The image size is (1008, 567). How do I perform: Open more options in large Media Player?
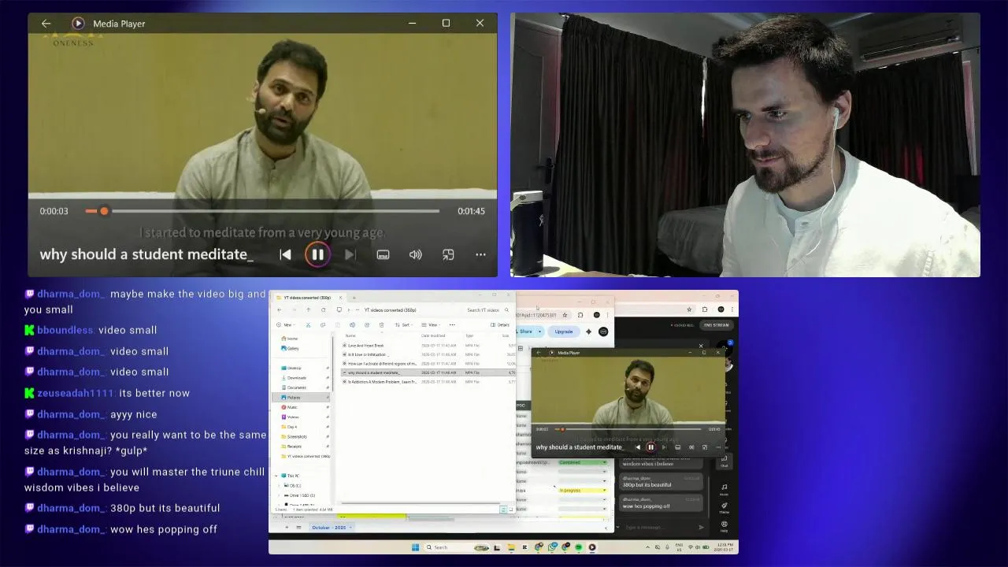tap(480, 254)
